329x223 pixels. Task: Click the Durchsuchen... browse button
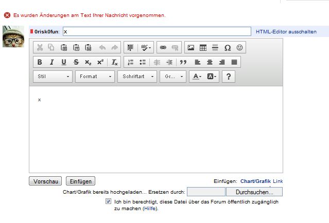[254, 192]
